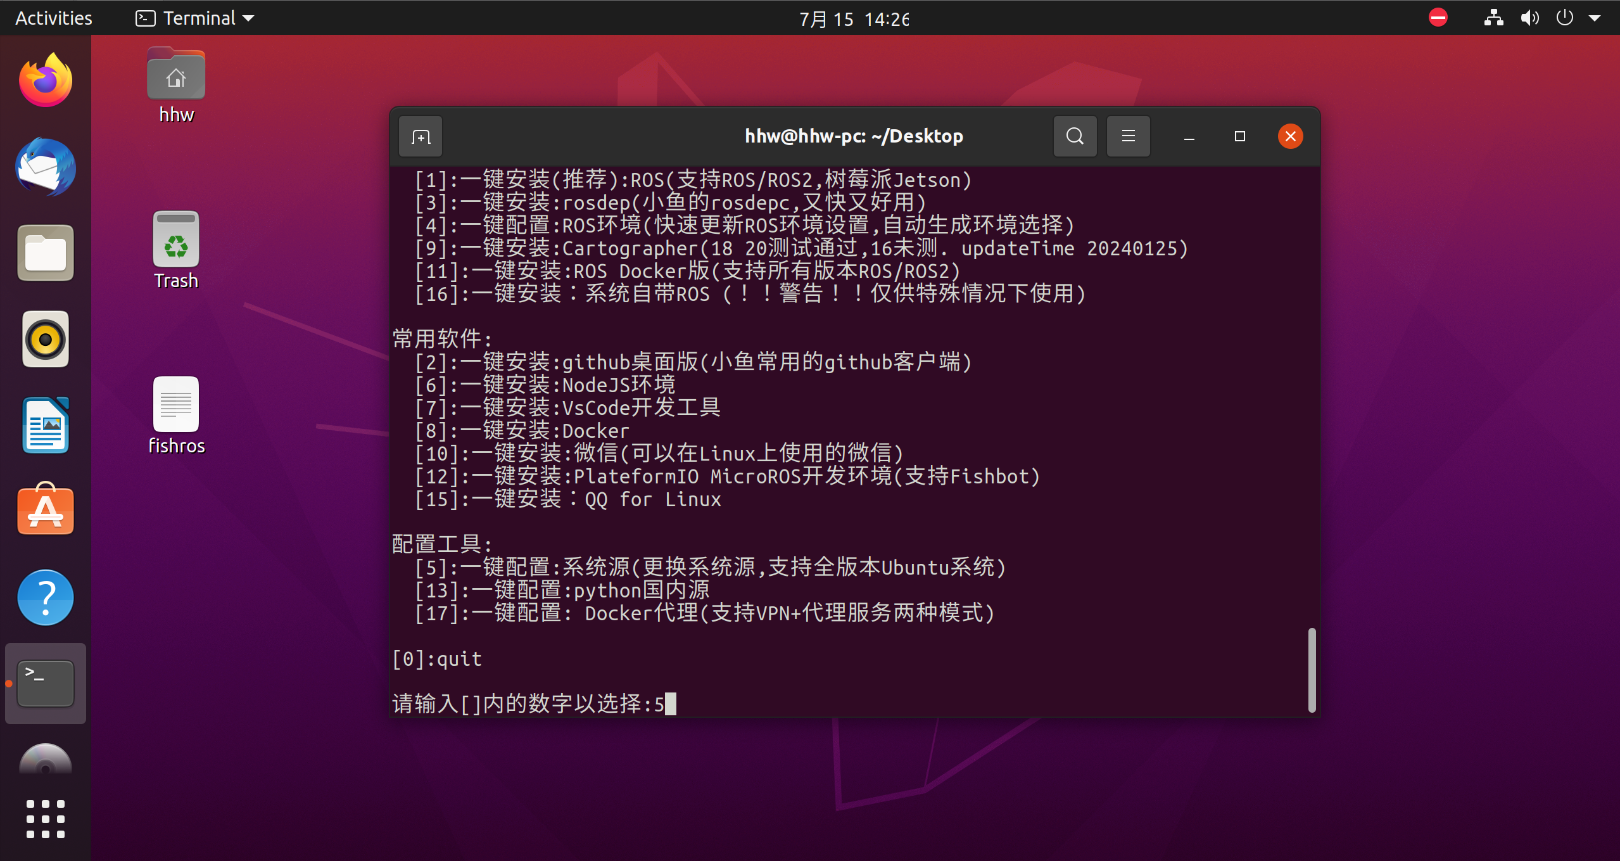Viewport: 1620px width, 861px height.
Task: Open the Files manager in dock
Action: pyautogui.click(x=46, y=253)
